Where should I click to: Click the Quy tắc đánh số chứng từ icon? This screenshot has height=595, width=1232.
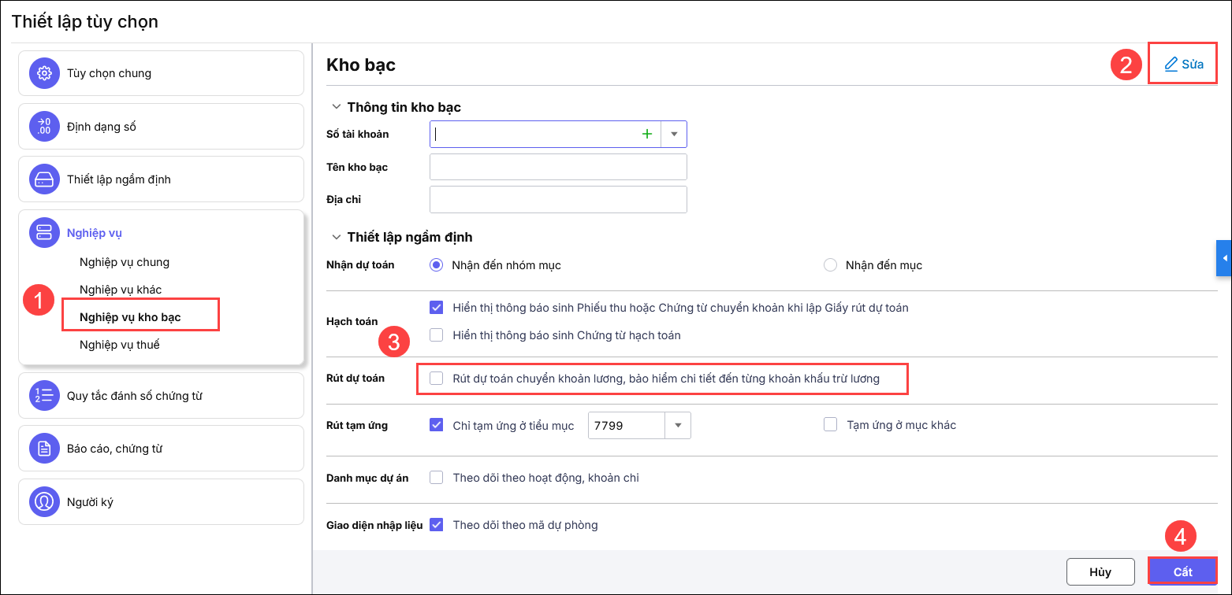point(45,395)
